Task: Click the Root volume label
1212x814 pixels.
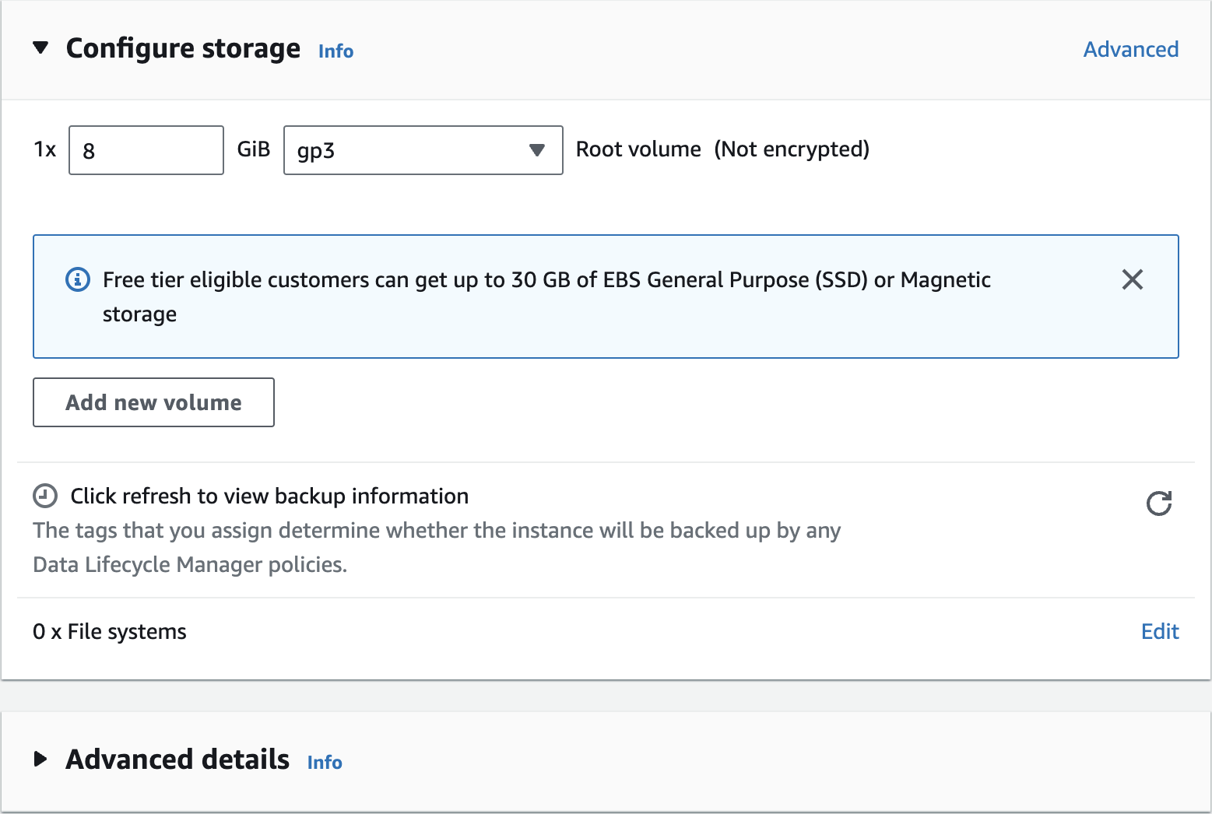Action: click(x=638, y=149)
